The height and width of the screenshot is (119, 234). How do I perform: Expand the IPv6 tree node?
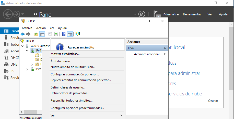27,69
